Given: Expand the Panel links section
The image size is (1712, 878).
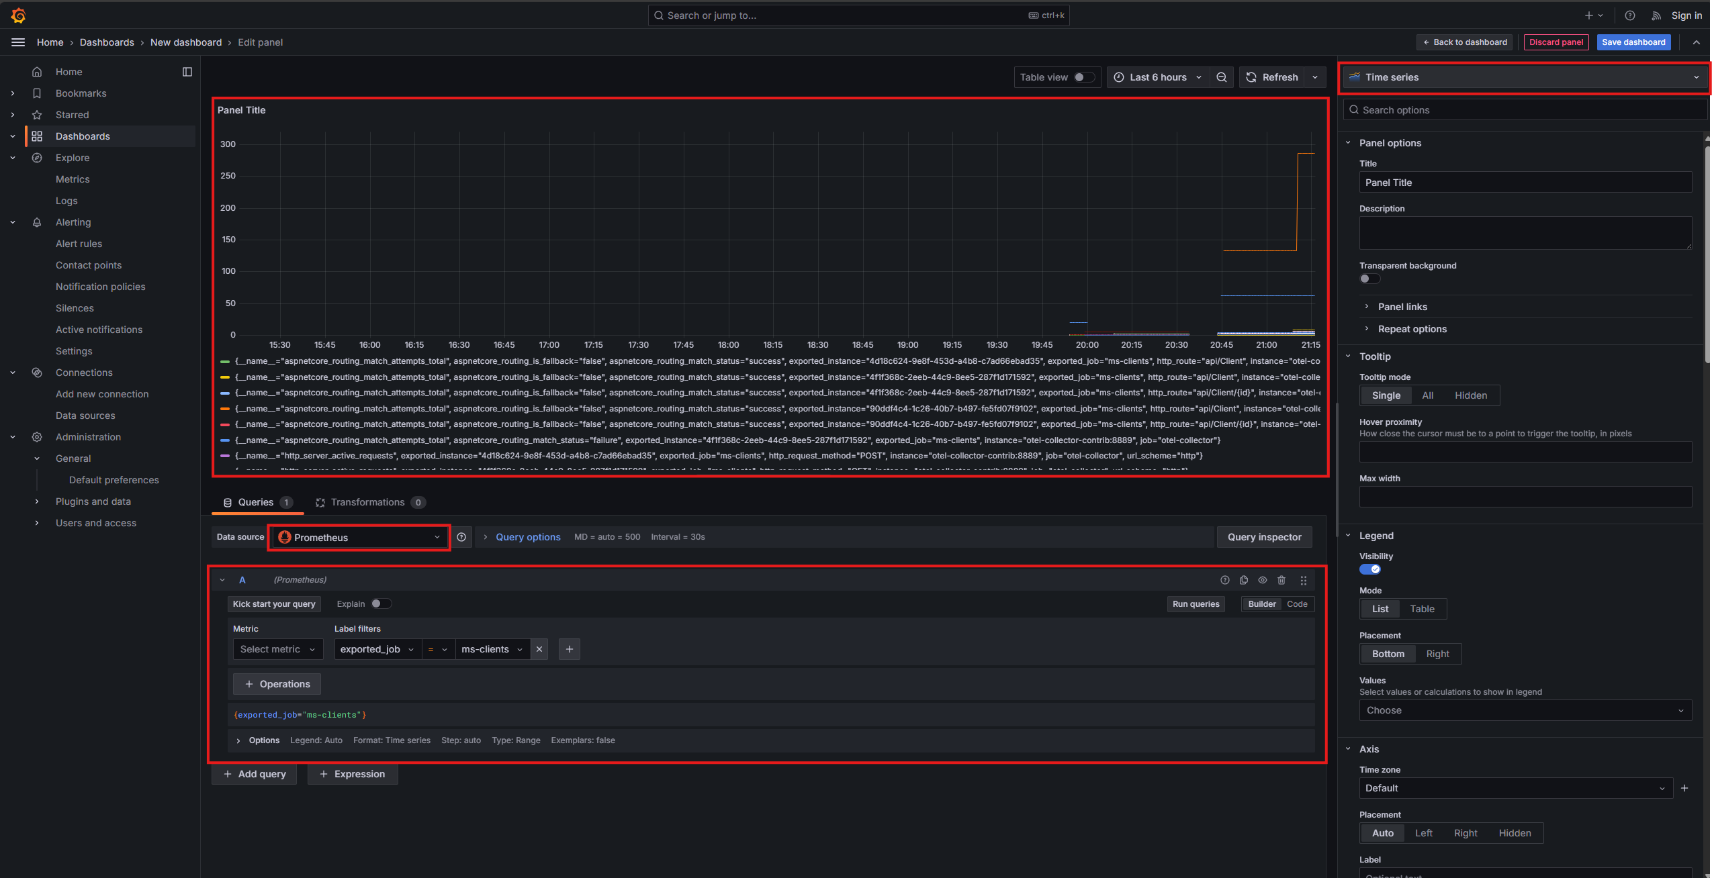Looking at the screenshot, I should [x=1402, y=307].
